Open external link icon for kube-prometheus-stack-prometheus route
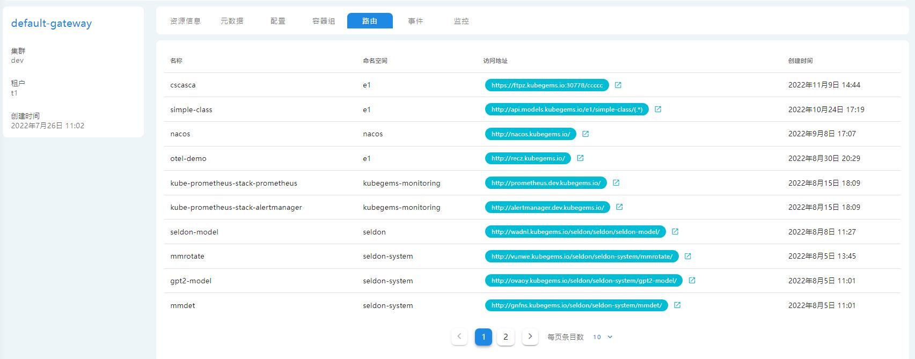 coord(616,183)
